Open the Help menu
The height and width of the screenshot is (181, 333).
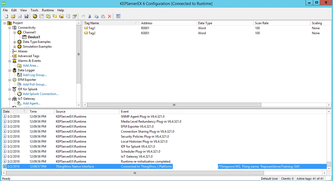pyautogui.click(x=61, y=10)
